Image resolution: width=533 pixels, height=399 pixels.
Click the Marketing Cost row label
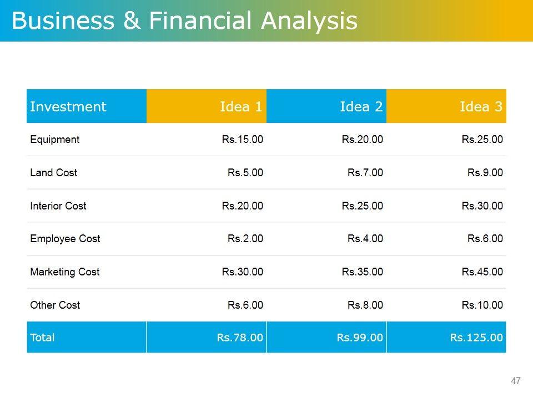click(x=64, y=272)
